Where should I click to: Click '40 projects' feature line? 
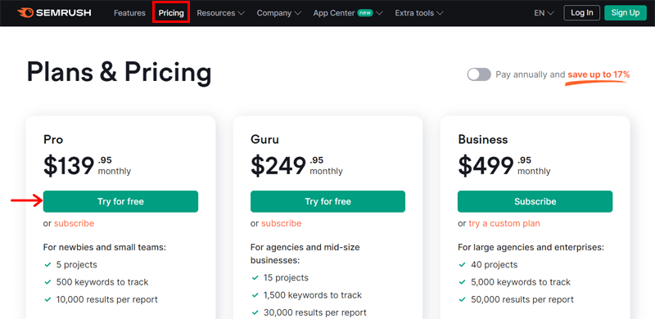click(495, 265)
